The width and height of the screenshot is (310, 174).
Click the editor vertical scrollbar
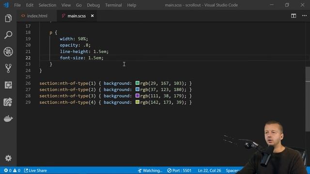(308, 99)
